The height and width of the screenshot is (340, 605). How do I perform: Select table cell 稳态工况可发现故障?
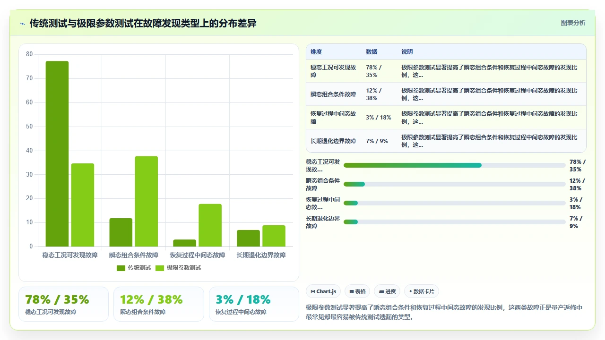(333, 71)
